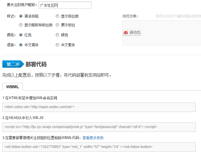Open the WBML tab
The width and height of the screenshot is (201, 155).
[13, 87]
